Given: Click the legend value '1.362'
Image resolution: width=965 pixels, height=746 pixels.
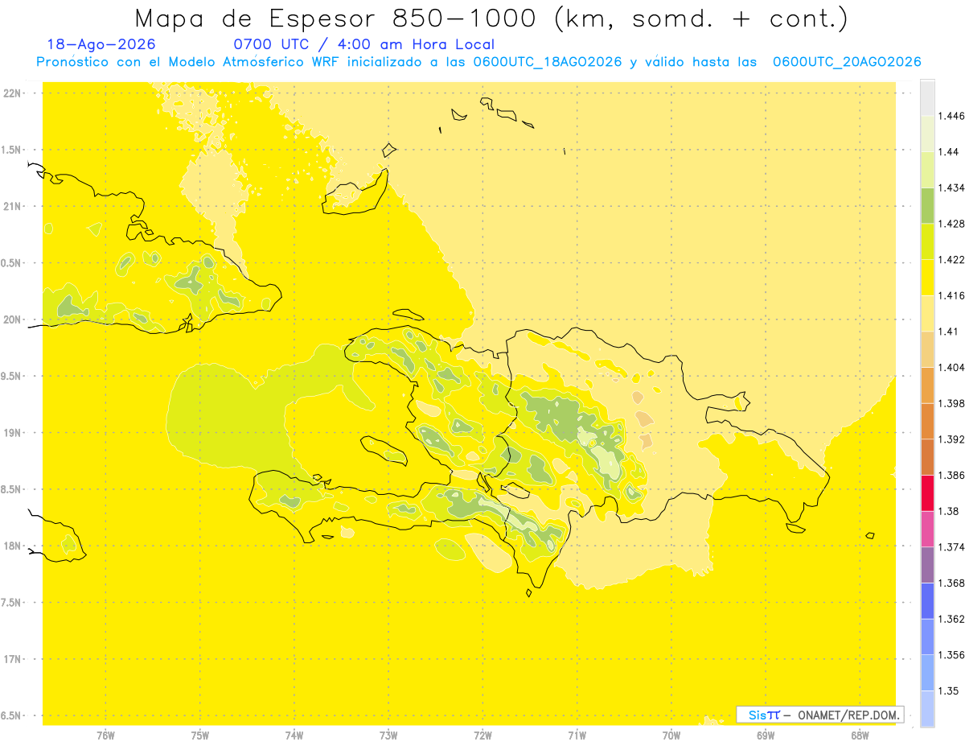Looking at the screenshot, I should [951, 618].
